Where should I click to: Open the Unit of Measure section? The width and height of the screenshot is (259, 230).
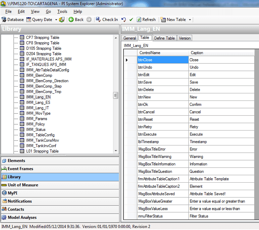(x=23, y=185)
